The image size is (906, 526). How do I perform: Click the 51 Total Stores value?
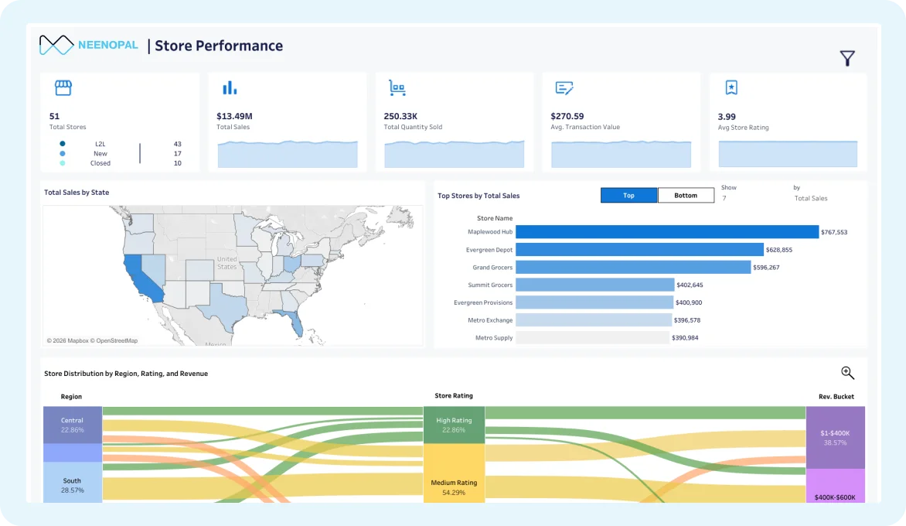pos(54,116)
